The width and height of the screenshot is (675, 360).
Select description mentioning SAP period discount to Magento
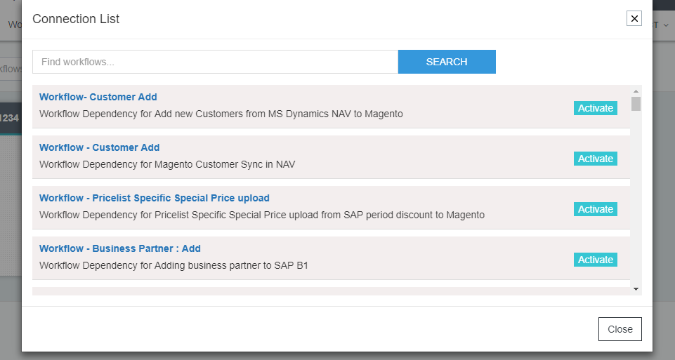[x=261, y=215]
